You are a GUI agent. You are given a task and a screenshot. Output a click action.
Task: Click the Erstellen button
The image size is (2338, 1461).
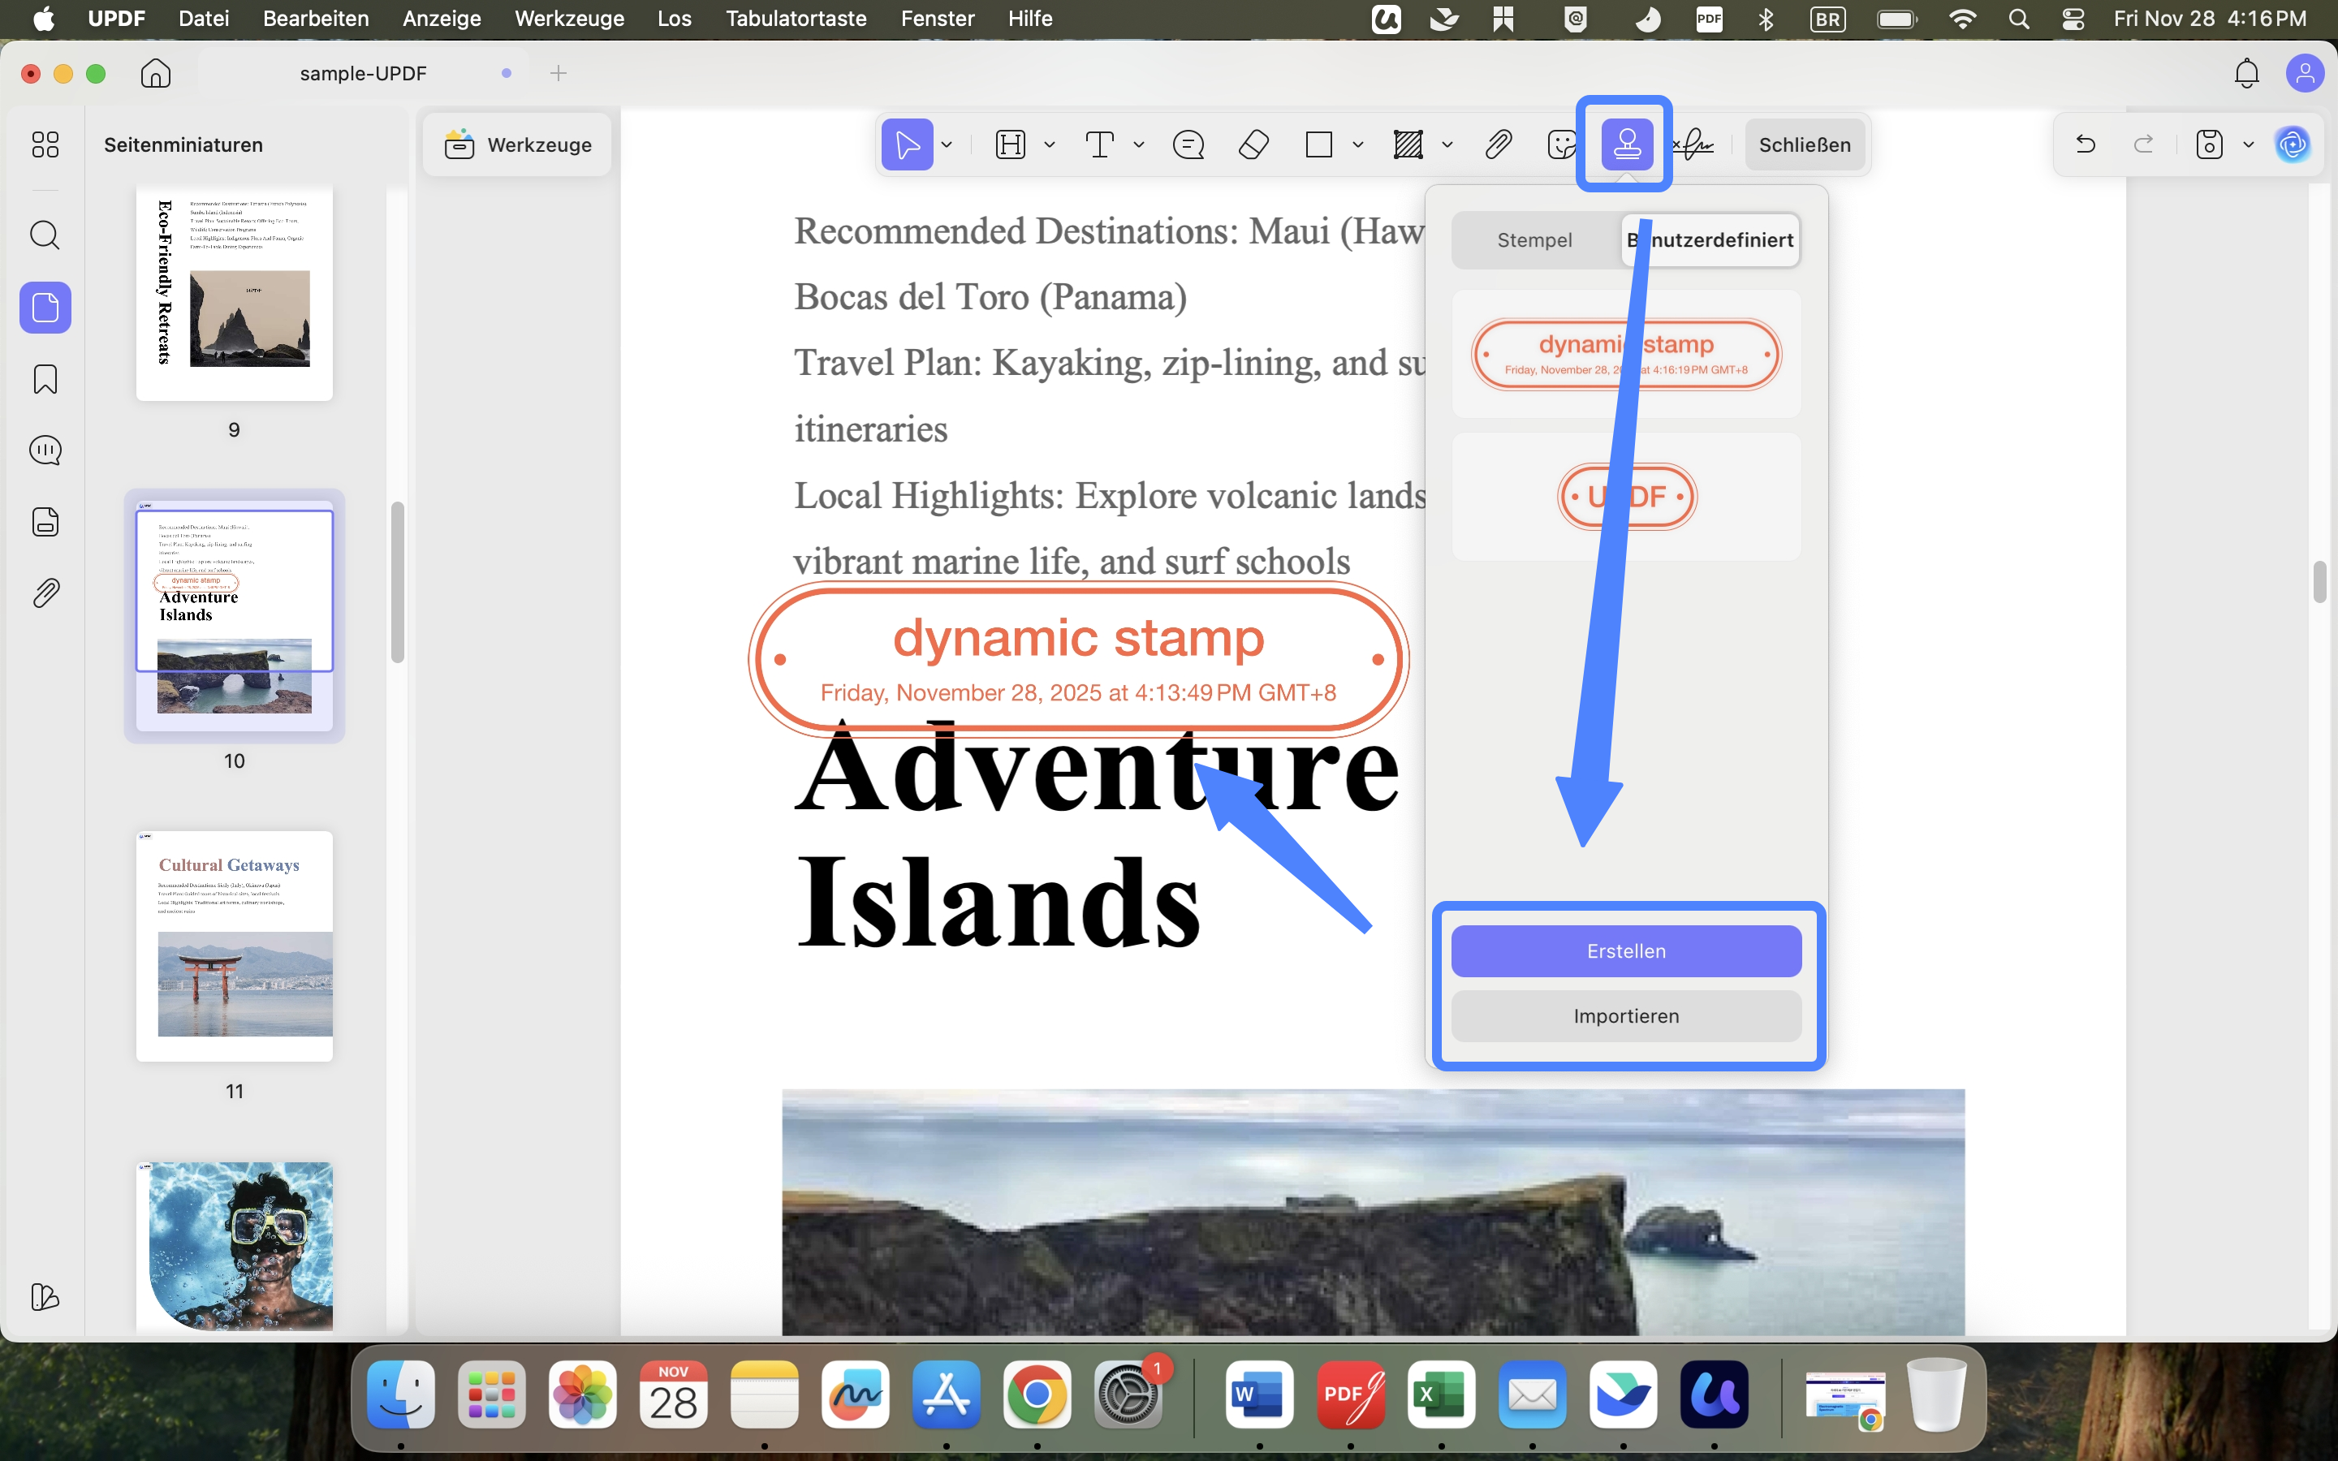(1626, 950)
